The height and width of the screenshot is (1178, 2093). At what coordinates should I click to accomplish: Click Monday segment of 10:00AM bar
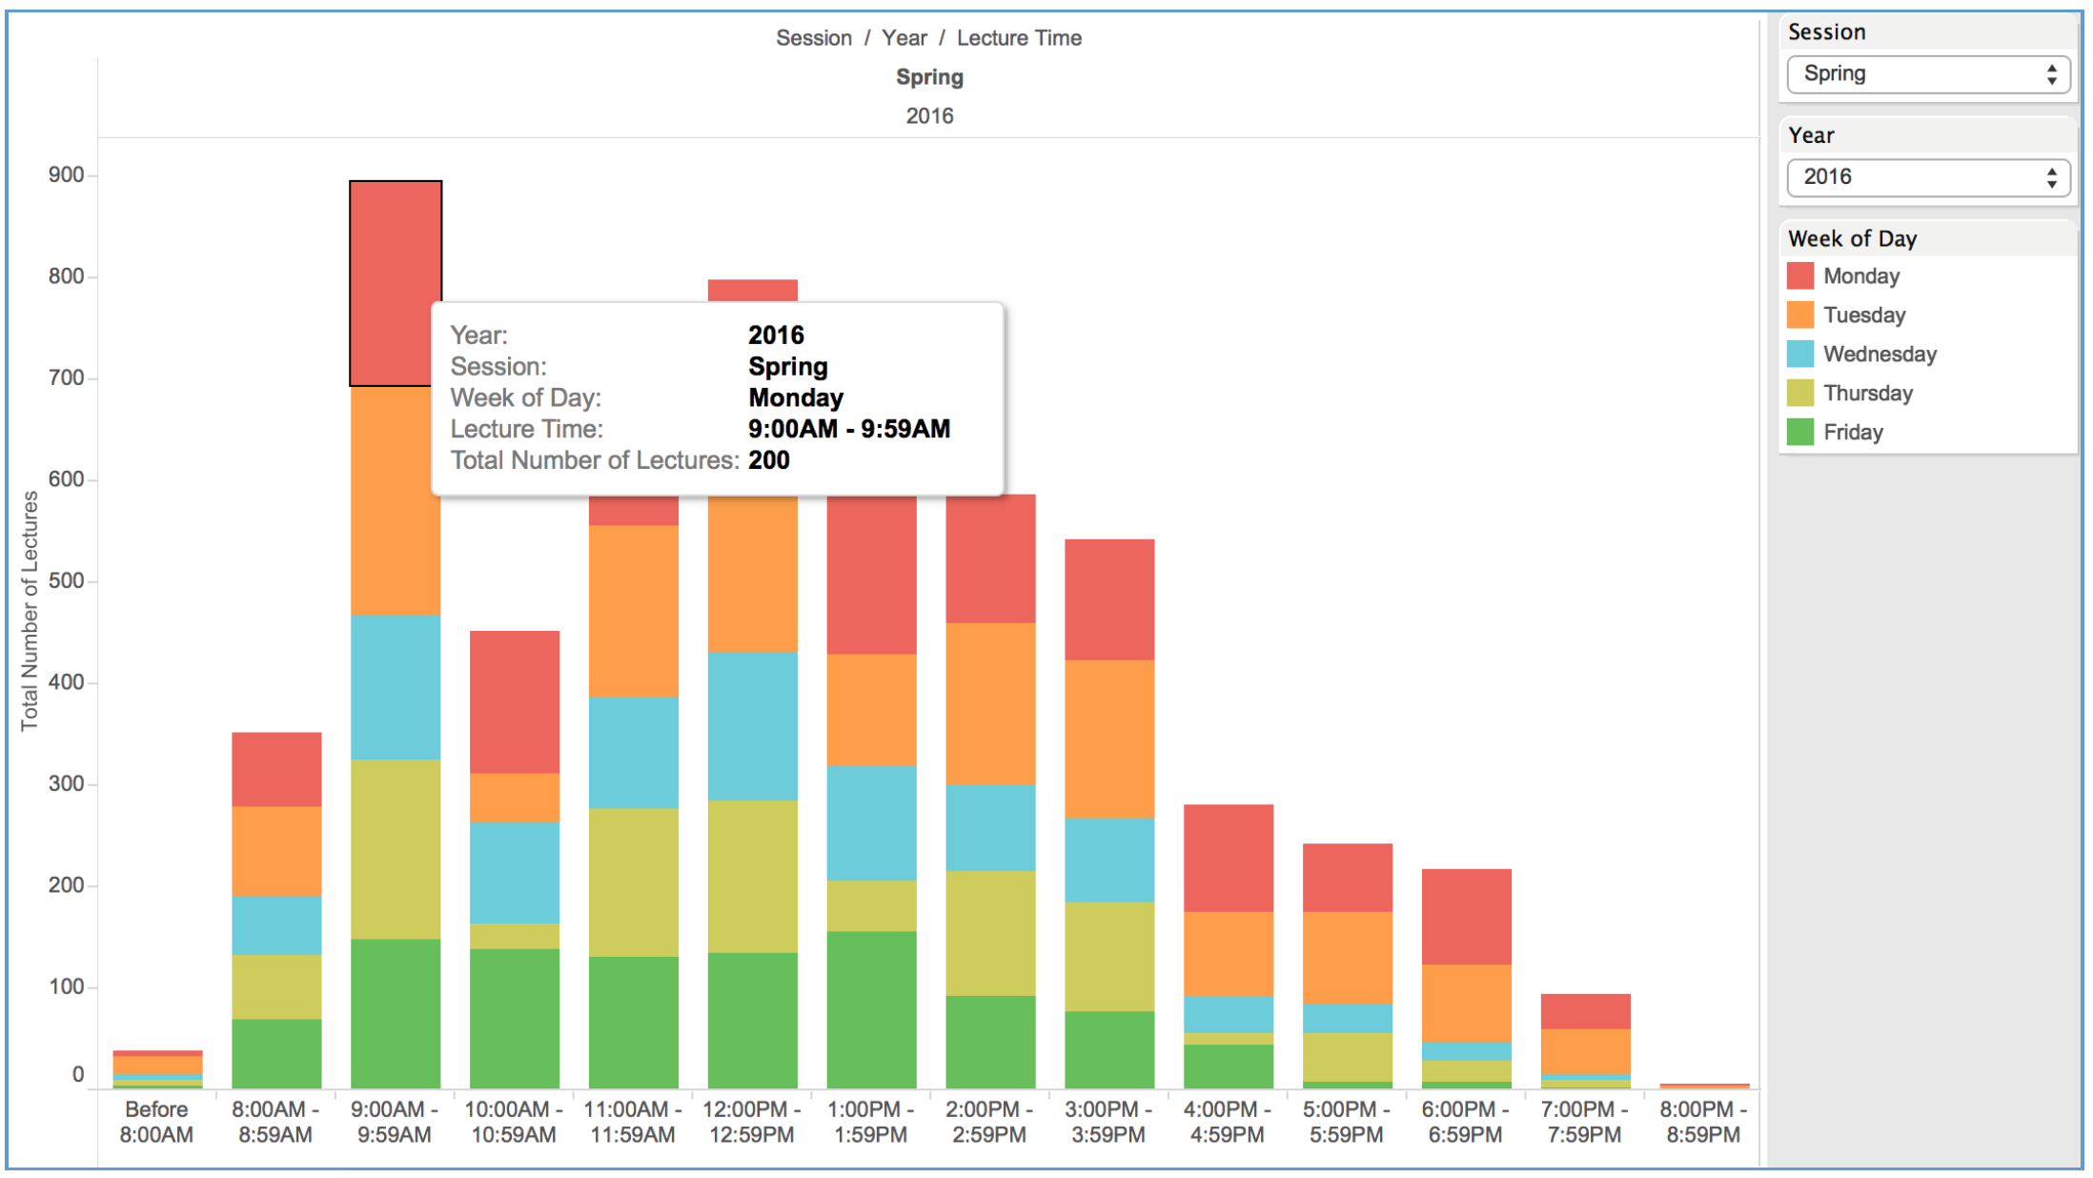click(x=514, y=701)
